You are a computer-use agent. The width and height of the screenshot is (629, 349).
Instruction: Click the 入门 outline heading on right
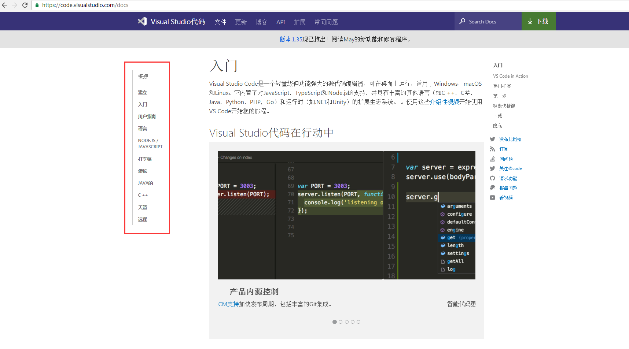(498, 65)
